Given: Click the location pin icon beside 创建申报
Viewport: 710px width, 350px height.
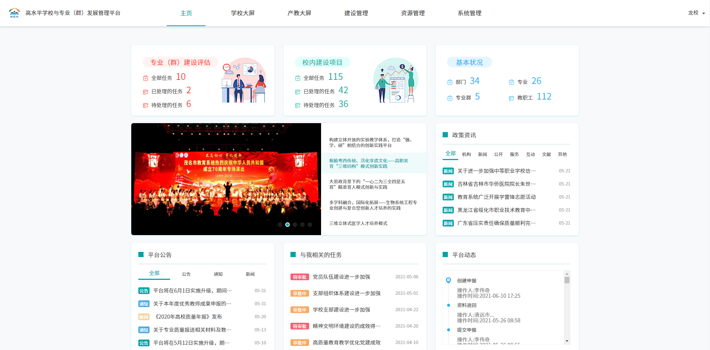Looking at the screenshot, I should [x=448, y=280].
